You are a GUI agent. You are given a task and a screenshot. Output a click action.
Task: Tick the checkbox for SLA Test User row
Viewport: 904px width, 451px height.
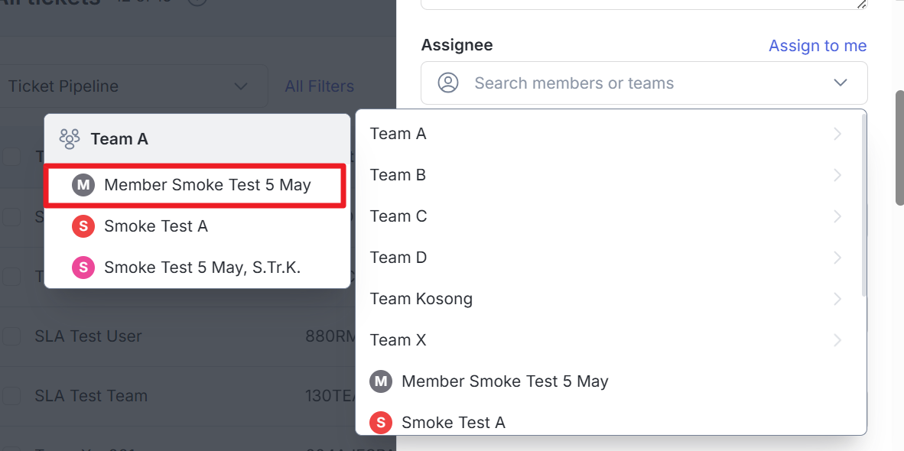(x=11, y=336)
